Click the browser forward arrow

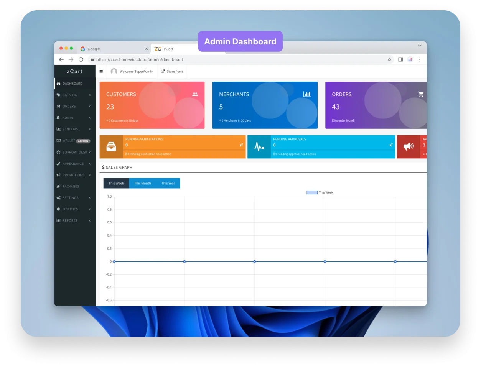pyautogui.click(x=71, y=59)
